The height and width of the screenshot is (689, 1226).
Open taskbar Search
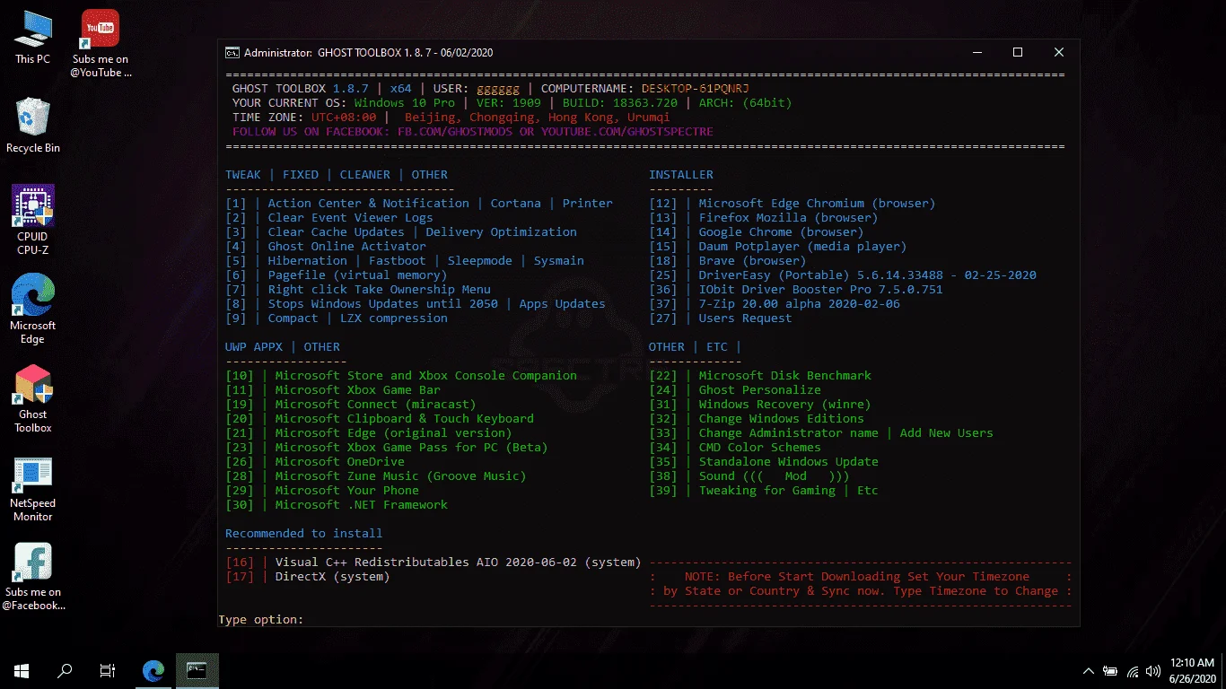coord(65,670)
